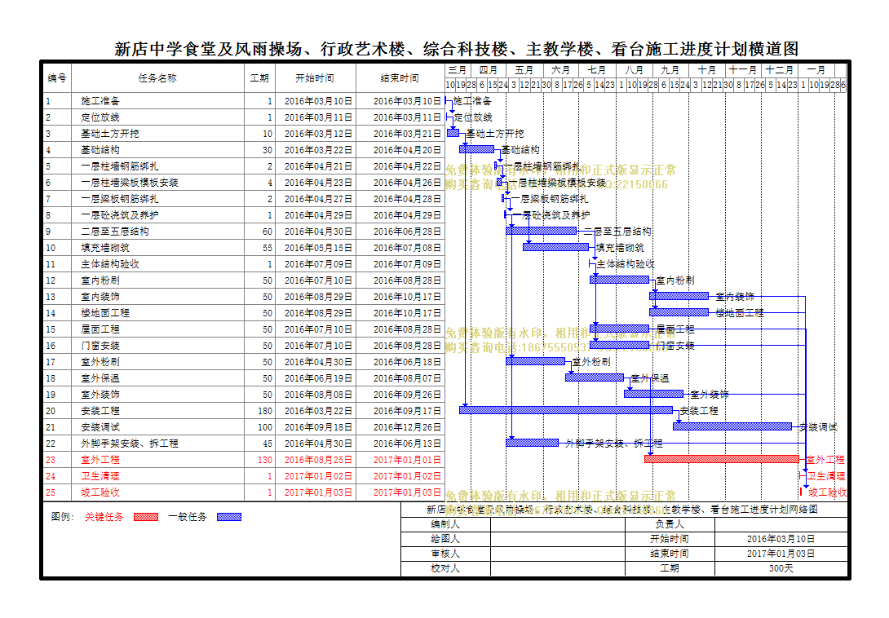Select the red 卫生清理 task name

click(x=100, y=476)
